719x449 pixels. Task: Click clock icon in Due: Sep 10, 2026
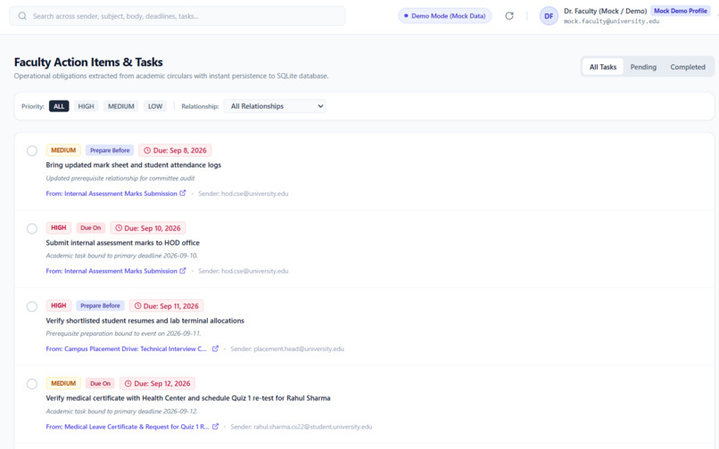tap(119, 228)
